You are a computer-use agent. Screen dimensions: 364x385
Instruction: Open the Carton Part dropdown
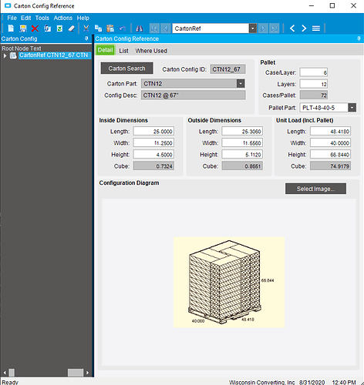[x=241, y=83]
